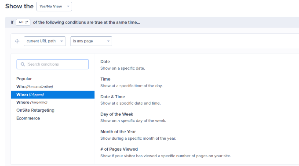Click the drag handle icon beside current URL path

pos(17,41)
